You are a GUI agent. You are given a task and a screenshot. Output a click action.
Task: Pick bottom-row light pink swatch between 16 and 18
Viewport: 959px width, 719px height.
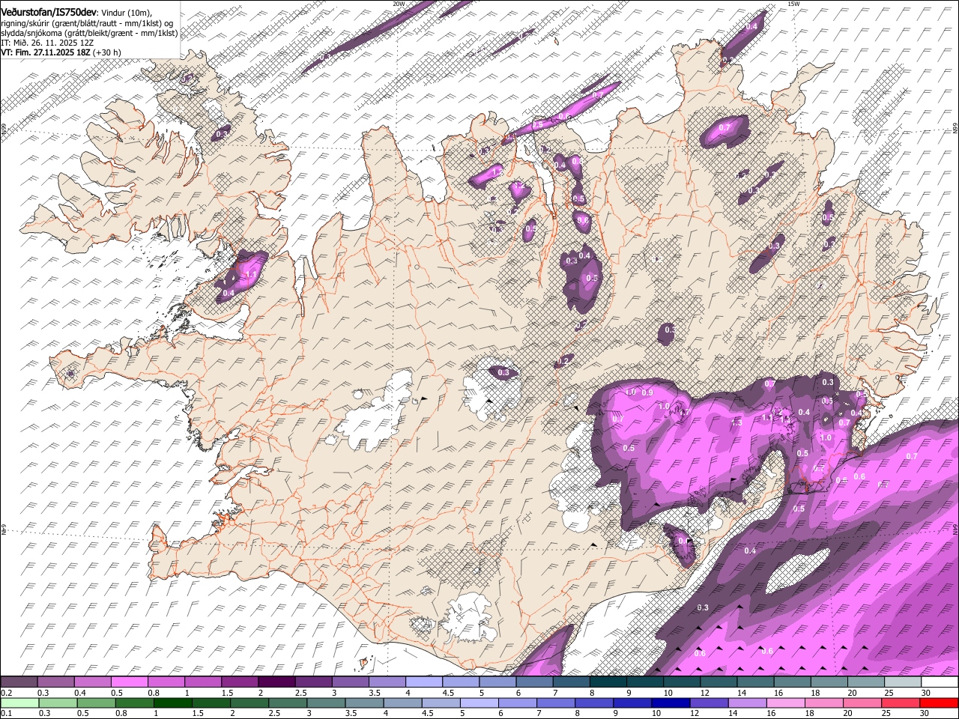pos(784,703)
